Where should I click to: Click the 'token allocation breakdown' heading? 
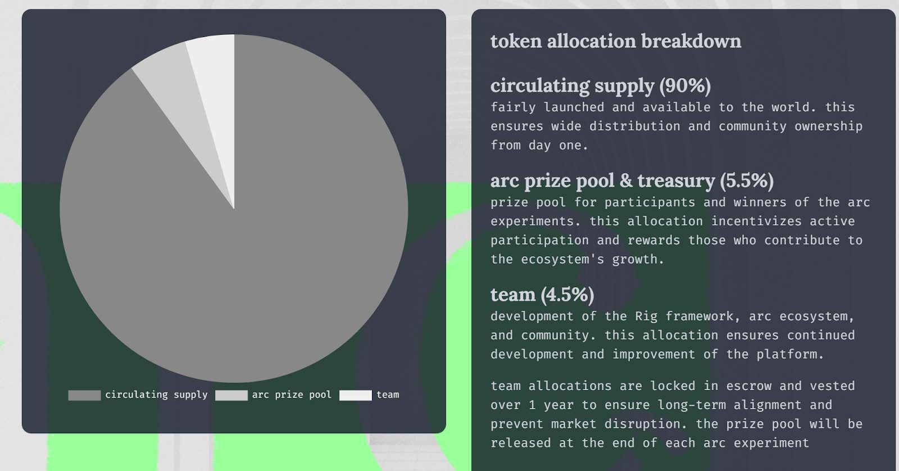point(616,41)
